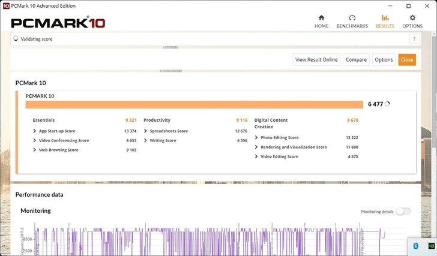Open the OPTIONS gear section
The width and height of the screenshot is (437, 256).
(x=412, y=22)
